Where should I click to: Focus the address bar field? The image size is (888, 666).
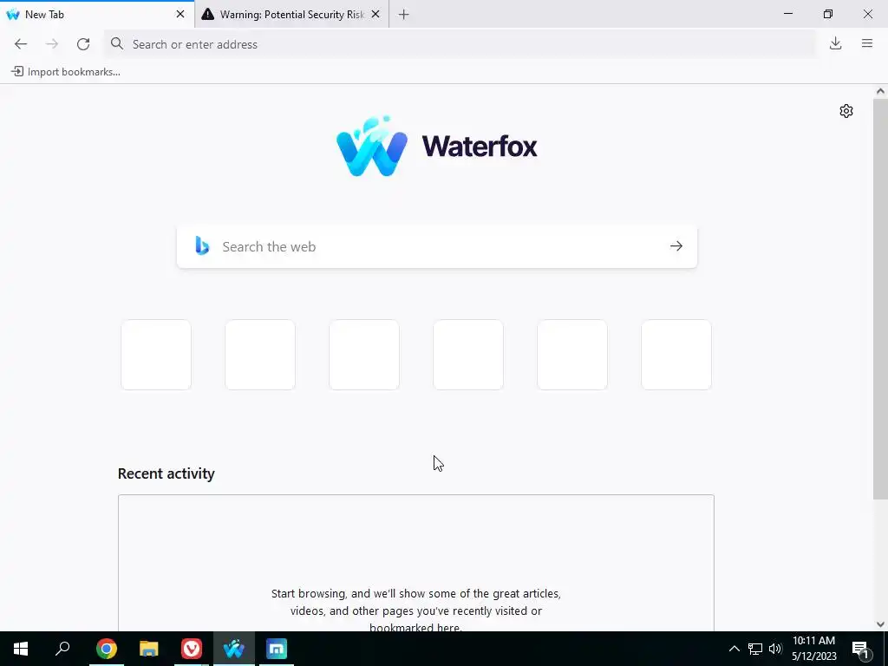pos(460,44)
